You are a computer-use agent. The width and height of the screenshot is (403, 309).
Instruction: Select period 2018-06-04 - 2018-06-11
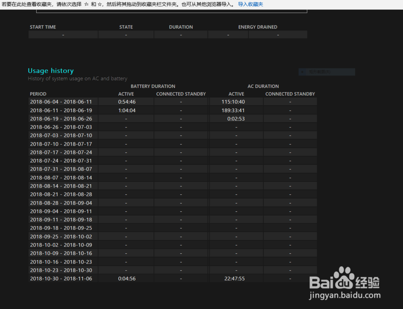(61, 102)
